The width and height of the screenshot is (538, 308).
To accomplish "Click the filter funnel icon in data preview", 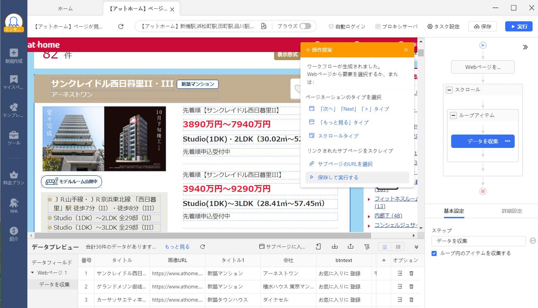I will pyautogui.click(x=367, y=247).
